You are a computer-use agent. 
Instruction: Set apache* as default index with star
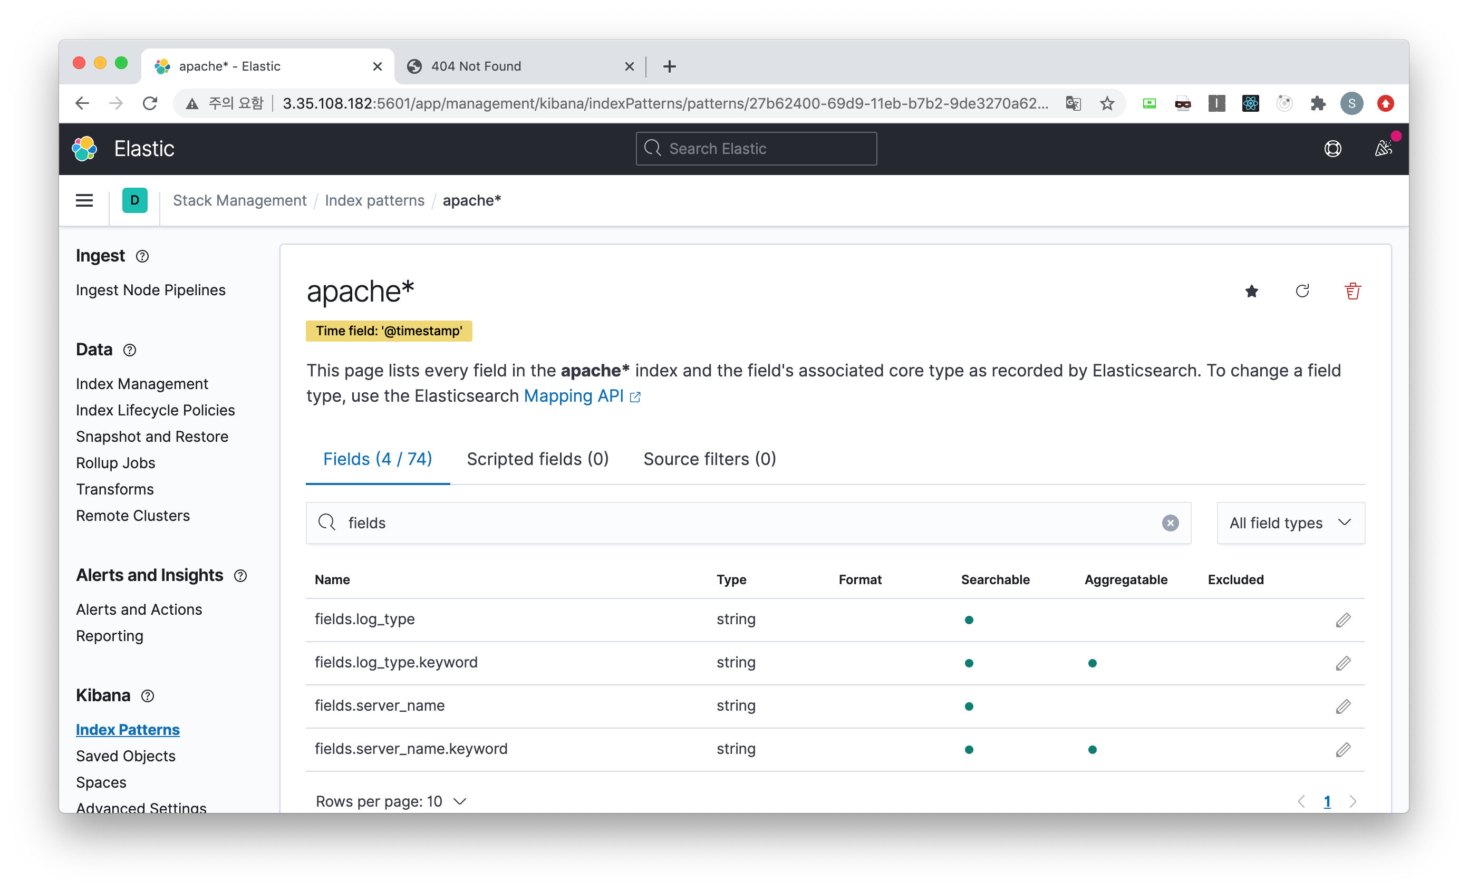1252,290
